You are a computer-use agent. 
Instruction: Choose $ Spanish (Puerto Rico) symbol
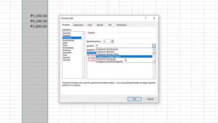(x=124, y=54)
